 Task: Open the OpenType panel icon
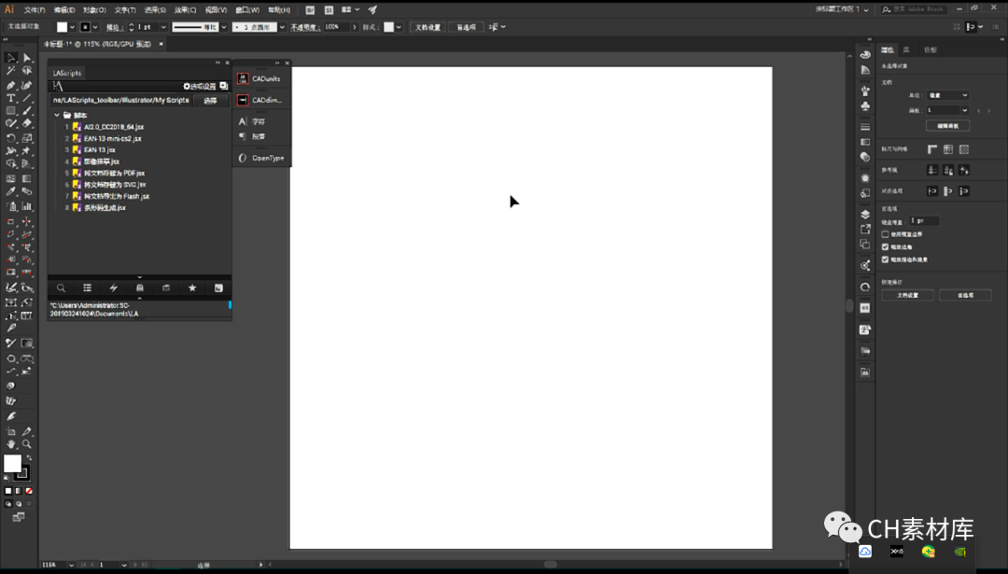pyautogui.click(x=244, y=158)
